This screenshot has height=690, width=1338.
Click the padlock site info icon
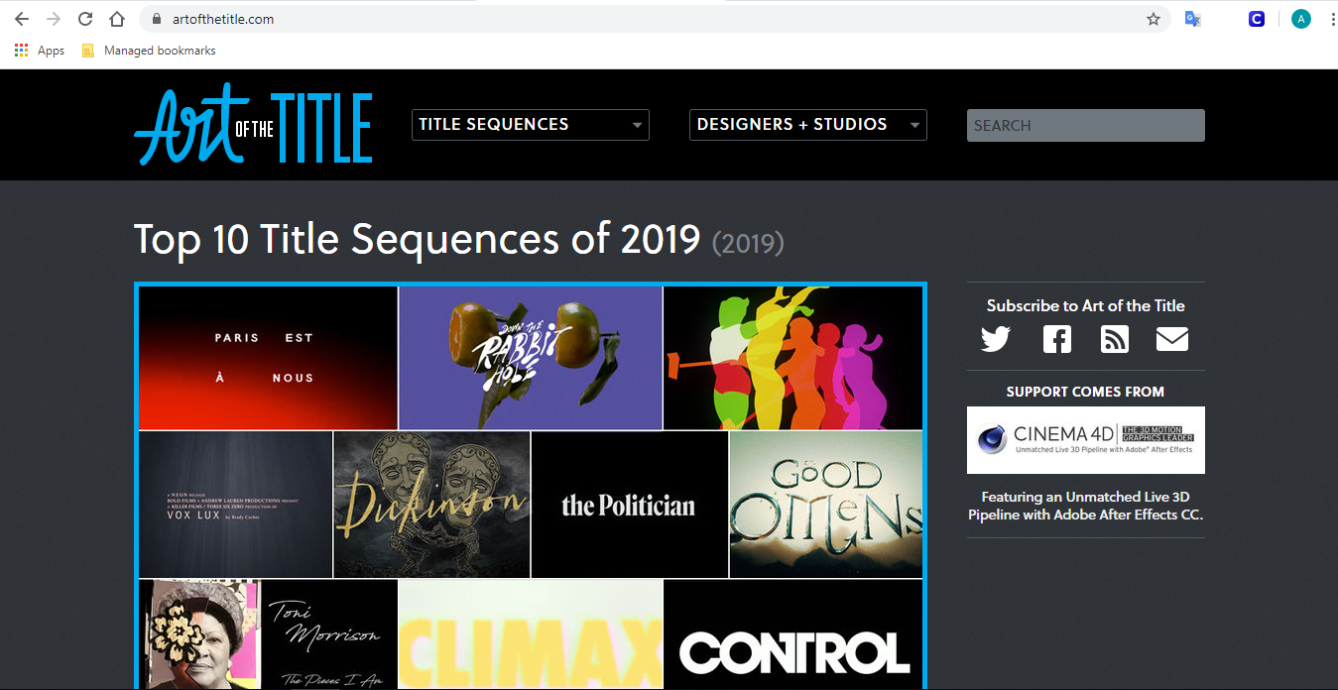pyautogui.click(x=156, y=19)
